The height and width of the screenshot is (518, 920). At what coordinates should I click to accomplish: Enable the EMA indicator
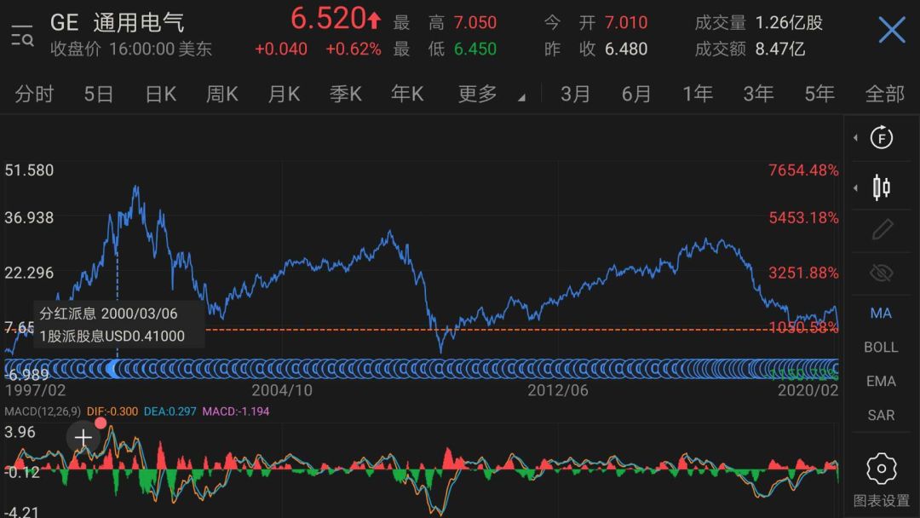pyautogui.click(x=881, y=382)
